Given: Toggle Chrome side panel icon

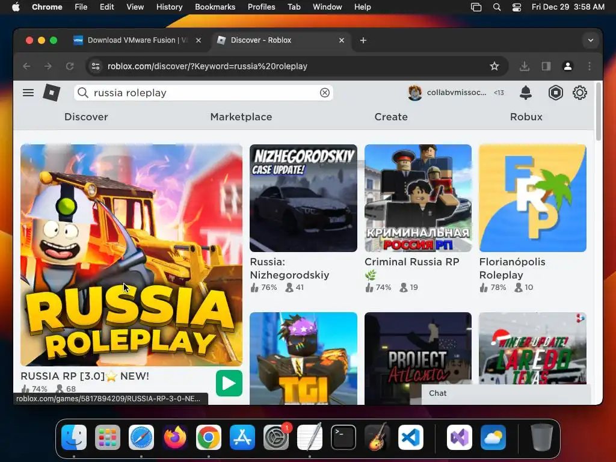Looking at the screenshot, I should tap(546, 66).
